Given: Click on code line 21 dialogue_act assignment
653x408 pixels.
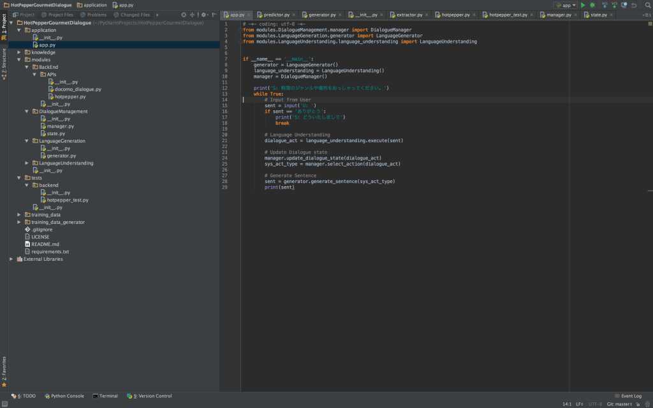Looking at the screenshot, I should [x=334, y=141].
